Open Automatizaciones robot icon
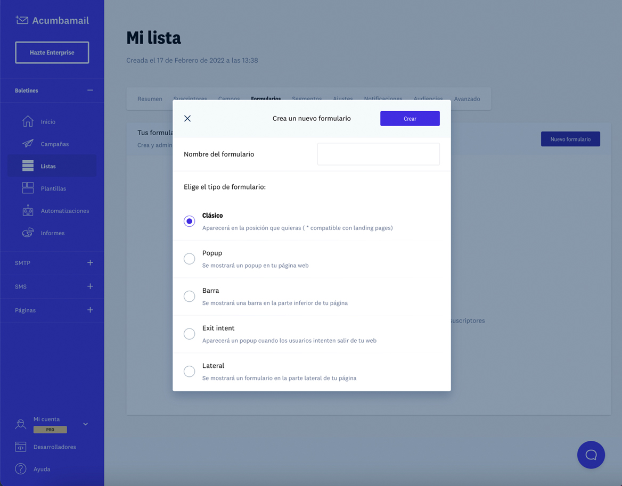622x486 pixels. [x=28, y=210]
